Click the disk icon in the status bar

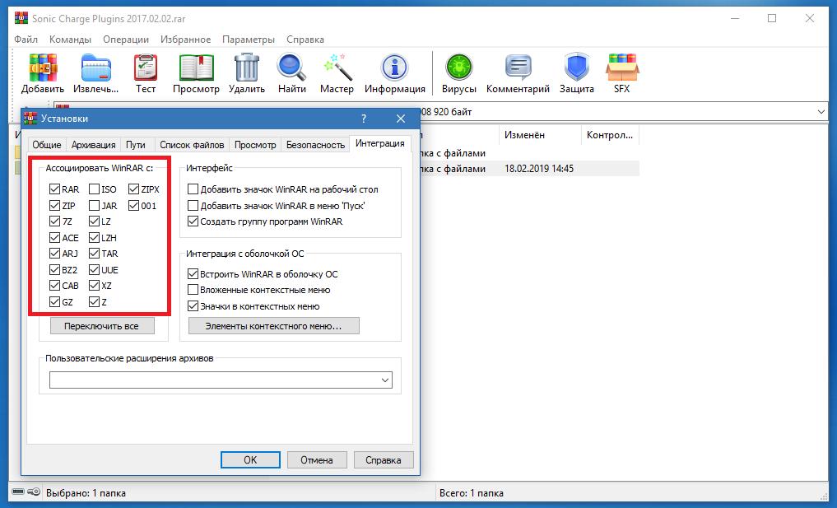(x=17, y=492)
